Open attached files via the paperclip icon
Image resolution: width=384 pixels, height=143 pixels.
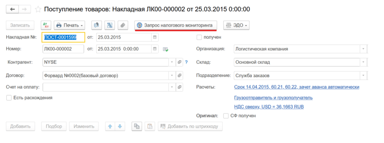click(123, 25)
